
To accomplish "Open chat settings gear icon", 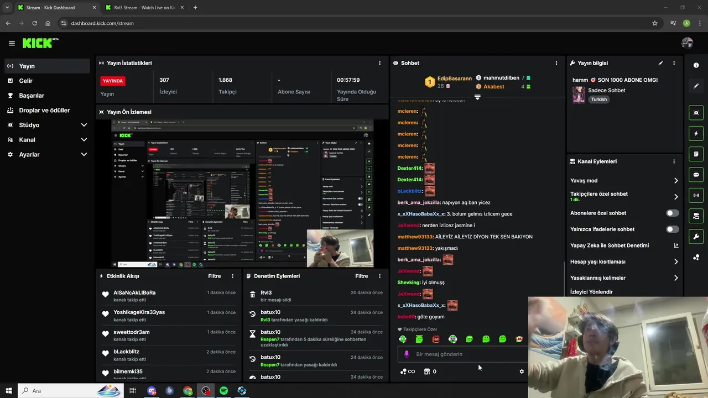I will [522, 371].
